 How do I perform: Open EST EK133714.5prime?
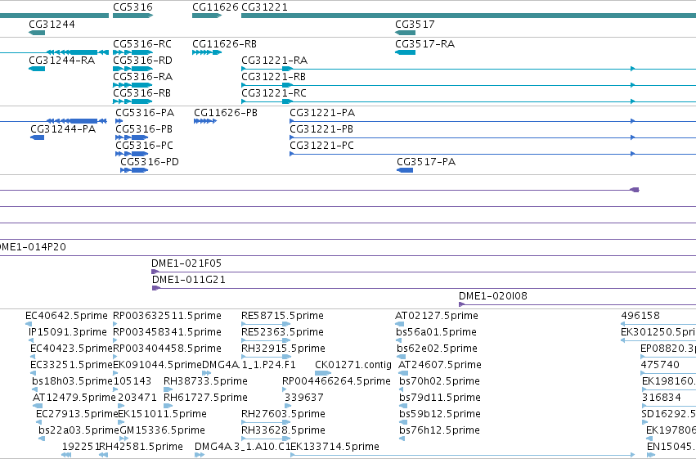(x=335, y=447)
